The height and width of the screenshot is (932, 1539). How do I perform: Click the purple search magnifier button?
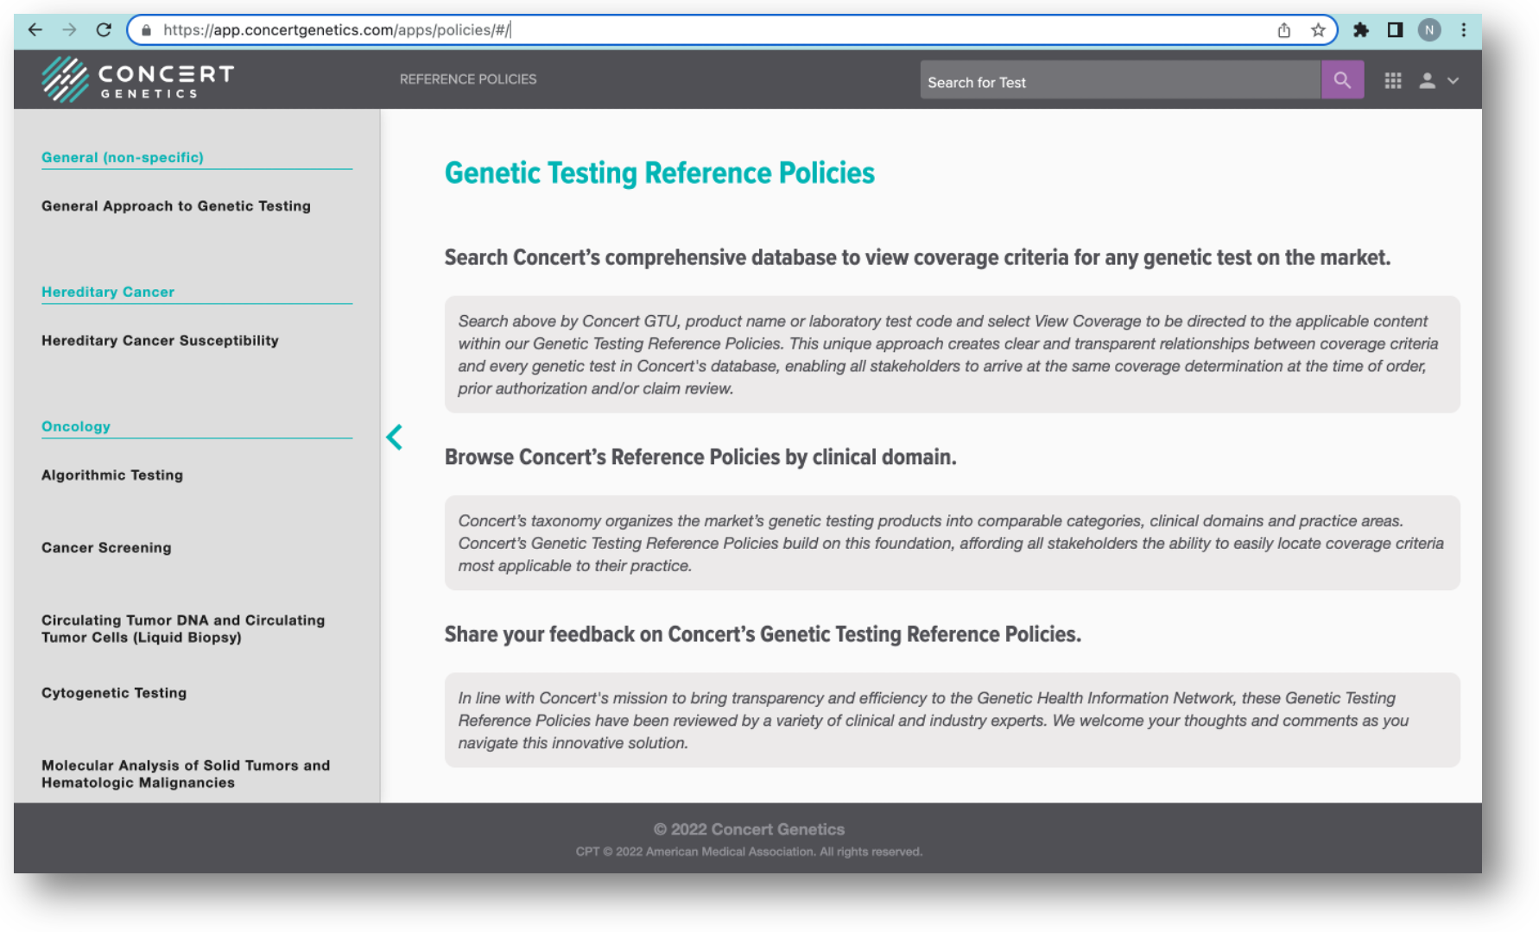(1342, 80)
